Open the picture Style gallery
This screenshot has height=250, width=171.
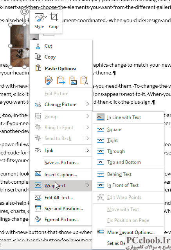pos(39,21)
